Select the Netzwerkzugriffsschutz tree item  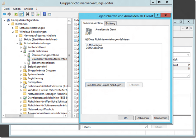(x=41, y=109)
